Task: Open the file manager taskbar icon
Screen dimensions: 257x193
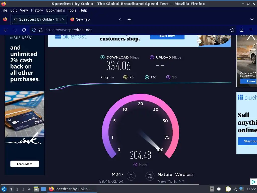Action: coord(36,189)
